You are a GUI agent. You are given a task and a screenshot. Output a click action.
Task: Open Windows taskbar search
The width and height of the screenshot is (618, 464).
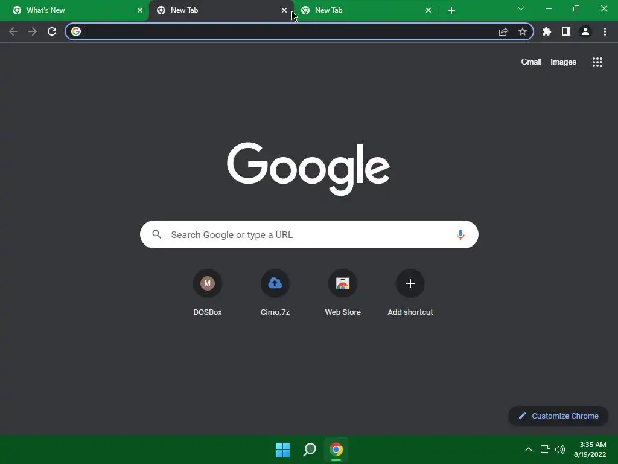(x=310, y=449)
